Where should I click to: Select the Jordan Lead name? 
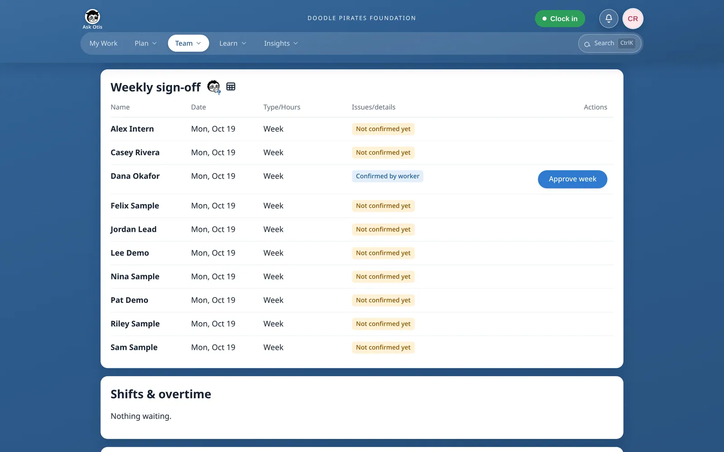tap(133, 229)
